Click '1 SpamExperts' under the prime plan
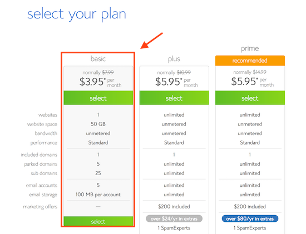This screenshot has height=234, width=306. pos(250,228)
